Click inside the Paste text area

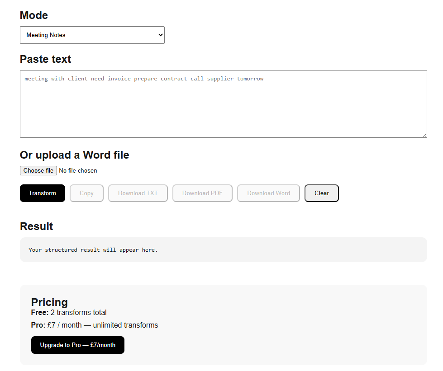pos(223,104)
